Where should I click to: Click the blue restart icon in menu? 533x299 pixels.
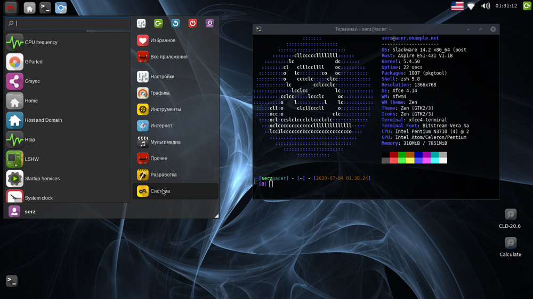[x=175, y=23]
